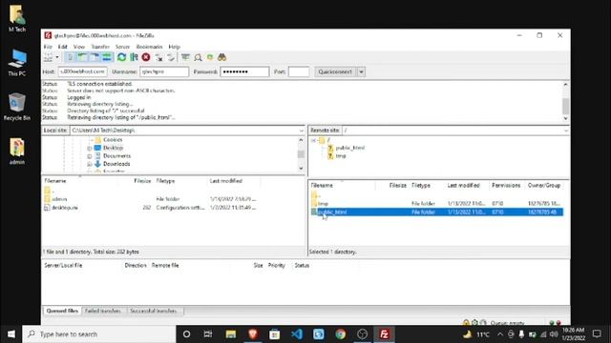
Task: Refresh file and folder lists
Action: point(121,57)
